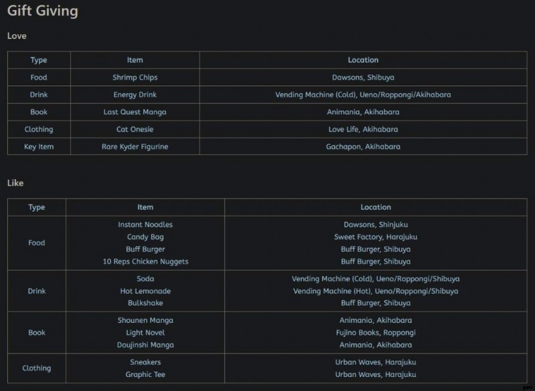Select the Sweet Factory, Harajuku location
The image size is (535, 391).
[x=376, y=237]
